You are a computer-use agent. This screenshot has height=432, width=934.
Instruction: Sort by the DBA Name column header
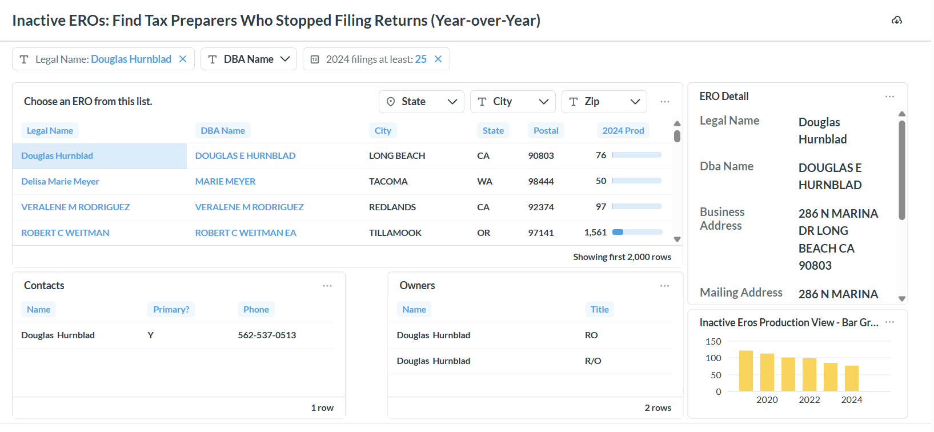[x=223, y=130]
